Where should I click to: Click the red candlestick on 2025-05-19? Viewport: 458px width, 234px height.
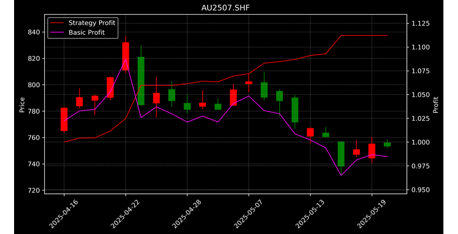point(372,151)
